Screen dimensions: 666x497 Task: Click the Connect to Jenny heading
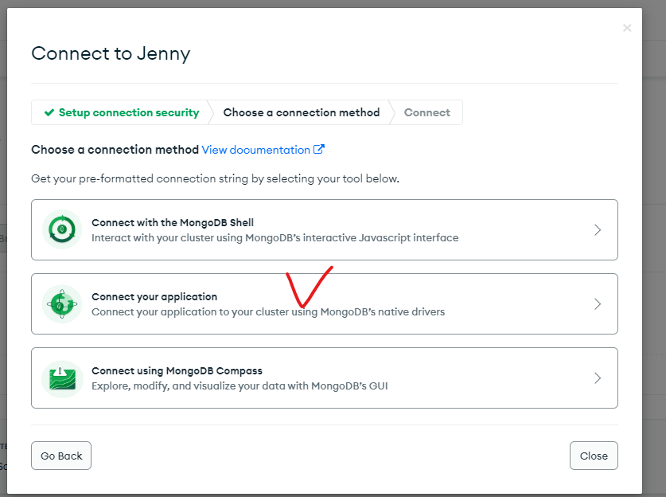[111, 54]
